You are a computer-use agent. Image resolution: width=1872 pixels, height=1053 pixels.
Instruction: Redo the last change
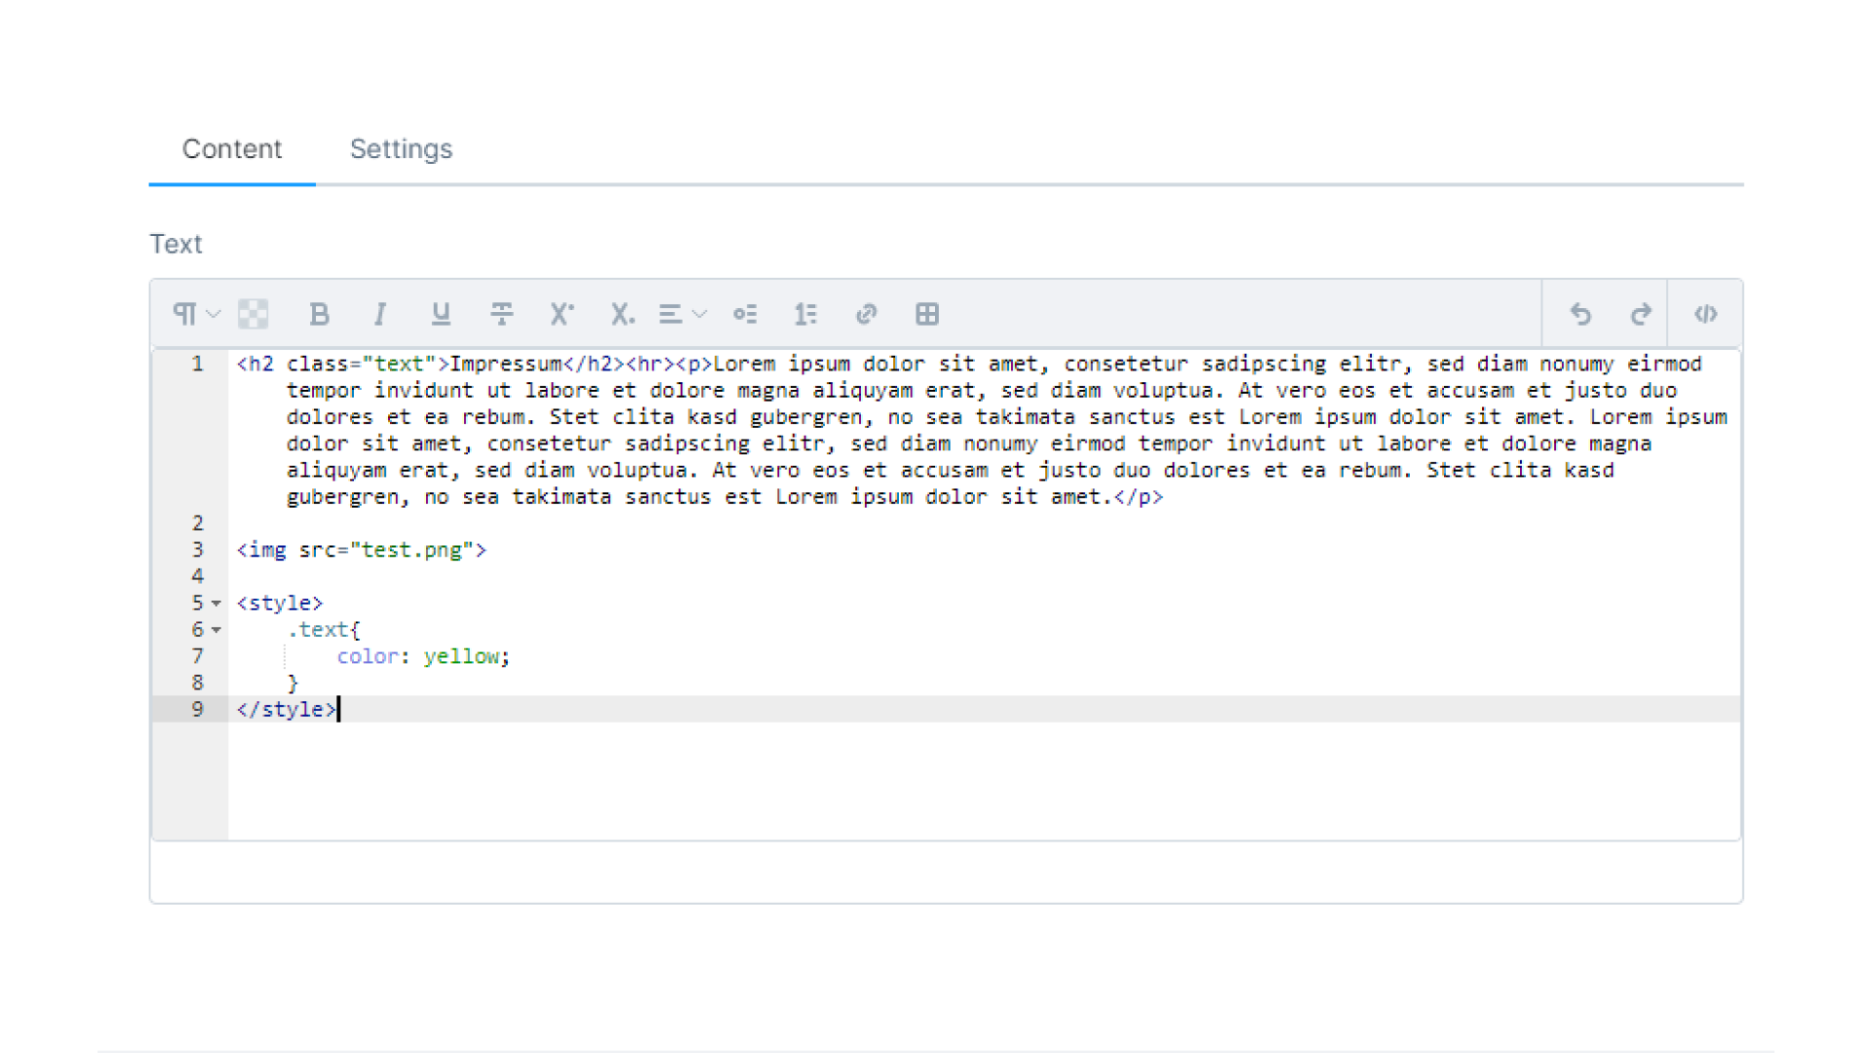click(1641, 314)
